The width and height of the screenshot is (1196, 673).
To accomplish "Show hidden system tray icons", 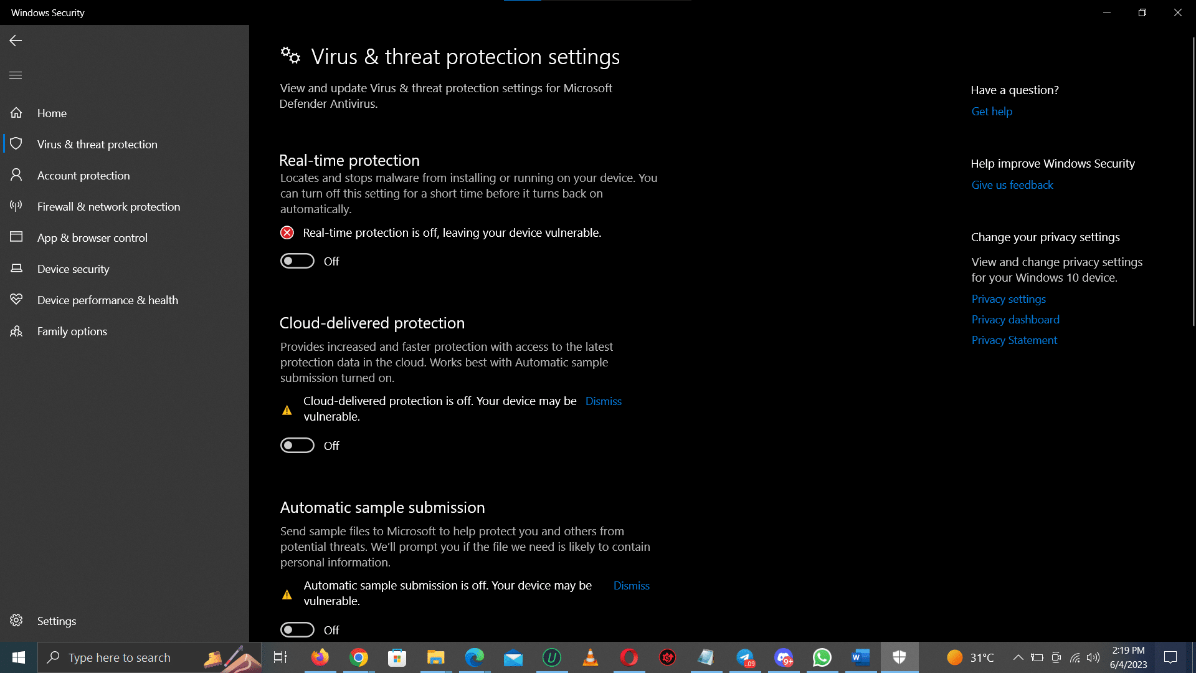I will tap(1018, 657).
